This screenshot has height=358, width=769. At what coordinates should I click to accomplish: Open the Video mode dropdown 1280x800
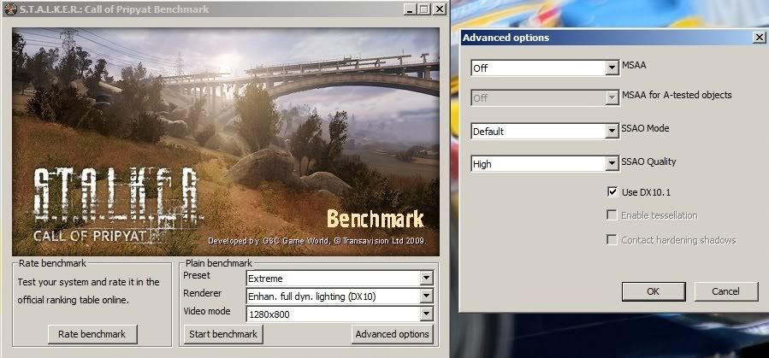(x=340, y=314)
